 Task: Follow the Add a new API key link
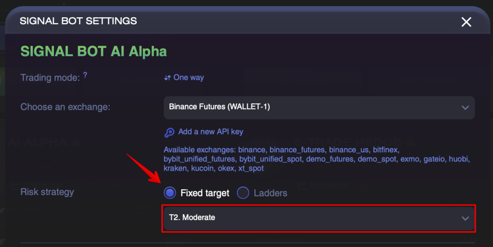211,132
